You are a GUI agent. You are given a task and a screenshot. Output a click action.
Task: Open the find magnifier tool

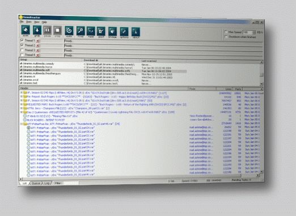pos(81,31)
